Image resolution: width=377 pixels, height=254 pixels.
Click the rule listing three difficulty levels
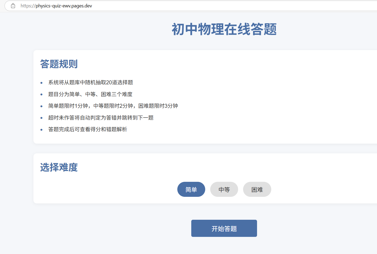tap(90, 94)
